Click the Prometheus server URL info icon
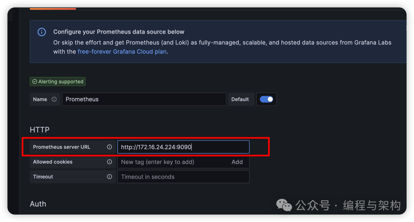 coord(109,147)
